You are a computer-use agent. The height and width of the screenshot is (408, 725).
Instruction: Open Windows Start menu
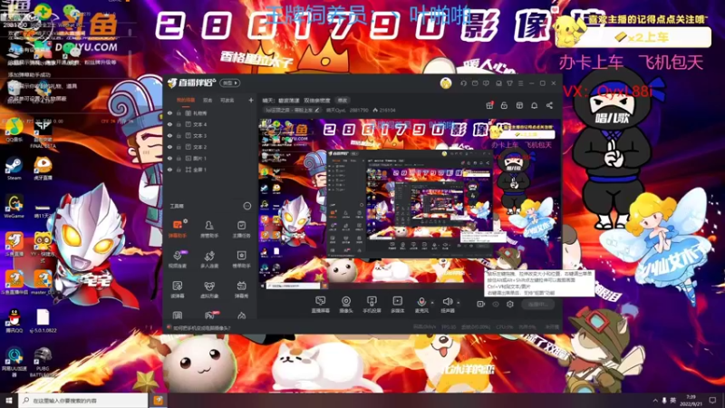point(9,400)
